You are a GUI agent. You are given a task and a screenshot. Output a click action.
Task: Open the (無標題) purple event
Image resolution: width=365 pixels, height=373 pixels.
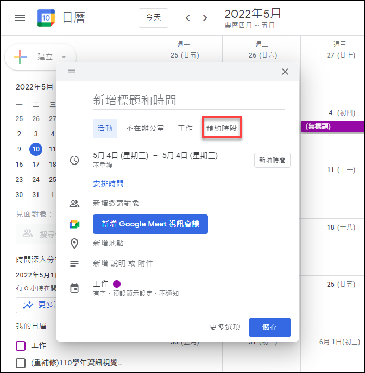[x=332, y=127]
